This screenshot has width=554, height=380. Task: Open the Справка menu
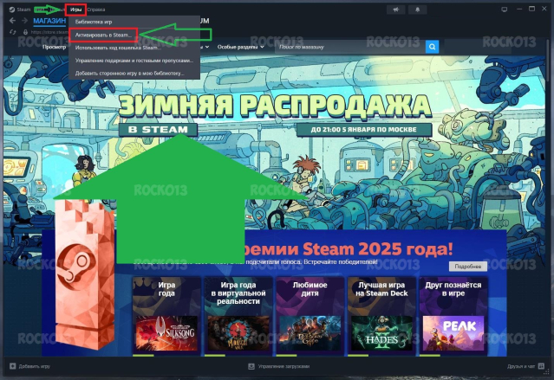point(97,9)
